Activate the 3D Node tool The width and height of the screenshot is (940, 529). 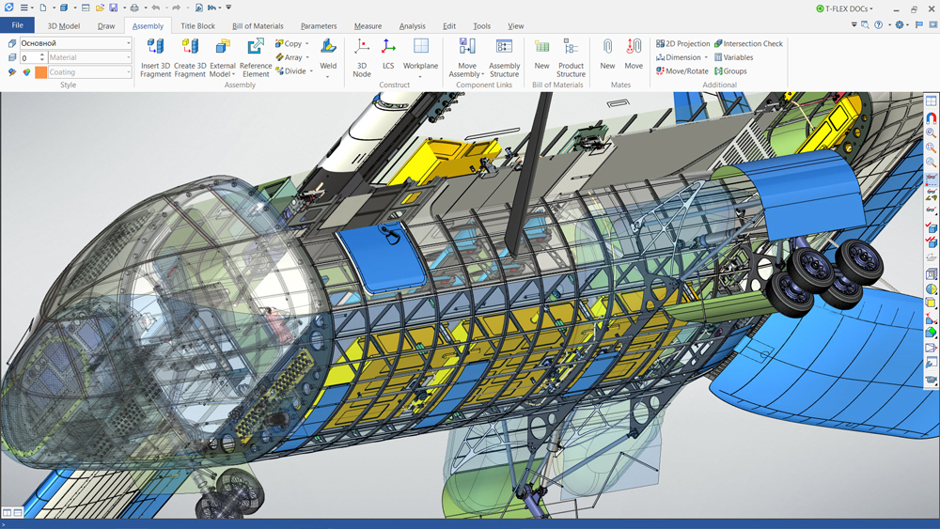(362, 57)
